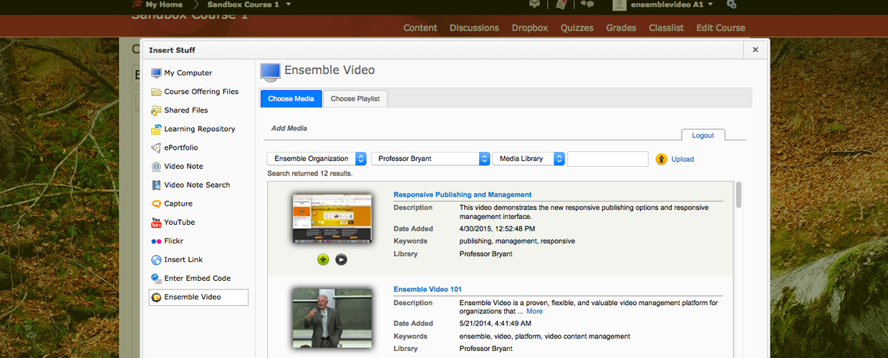The image size is (888, 358).
Task: Select the YouTube icon in sidebar
Action: pyautogui.click(x=156, y=223)
